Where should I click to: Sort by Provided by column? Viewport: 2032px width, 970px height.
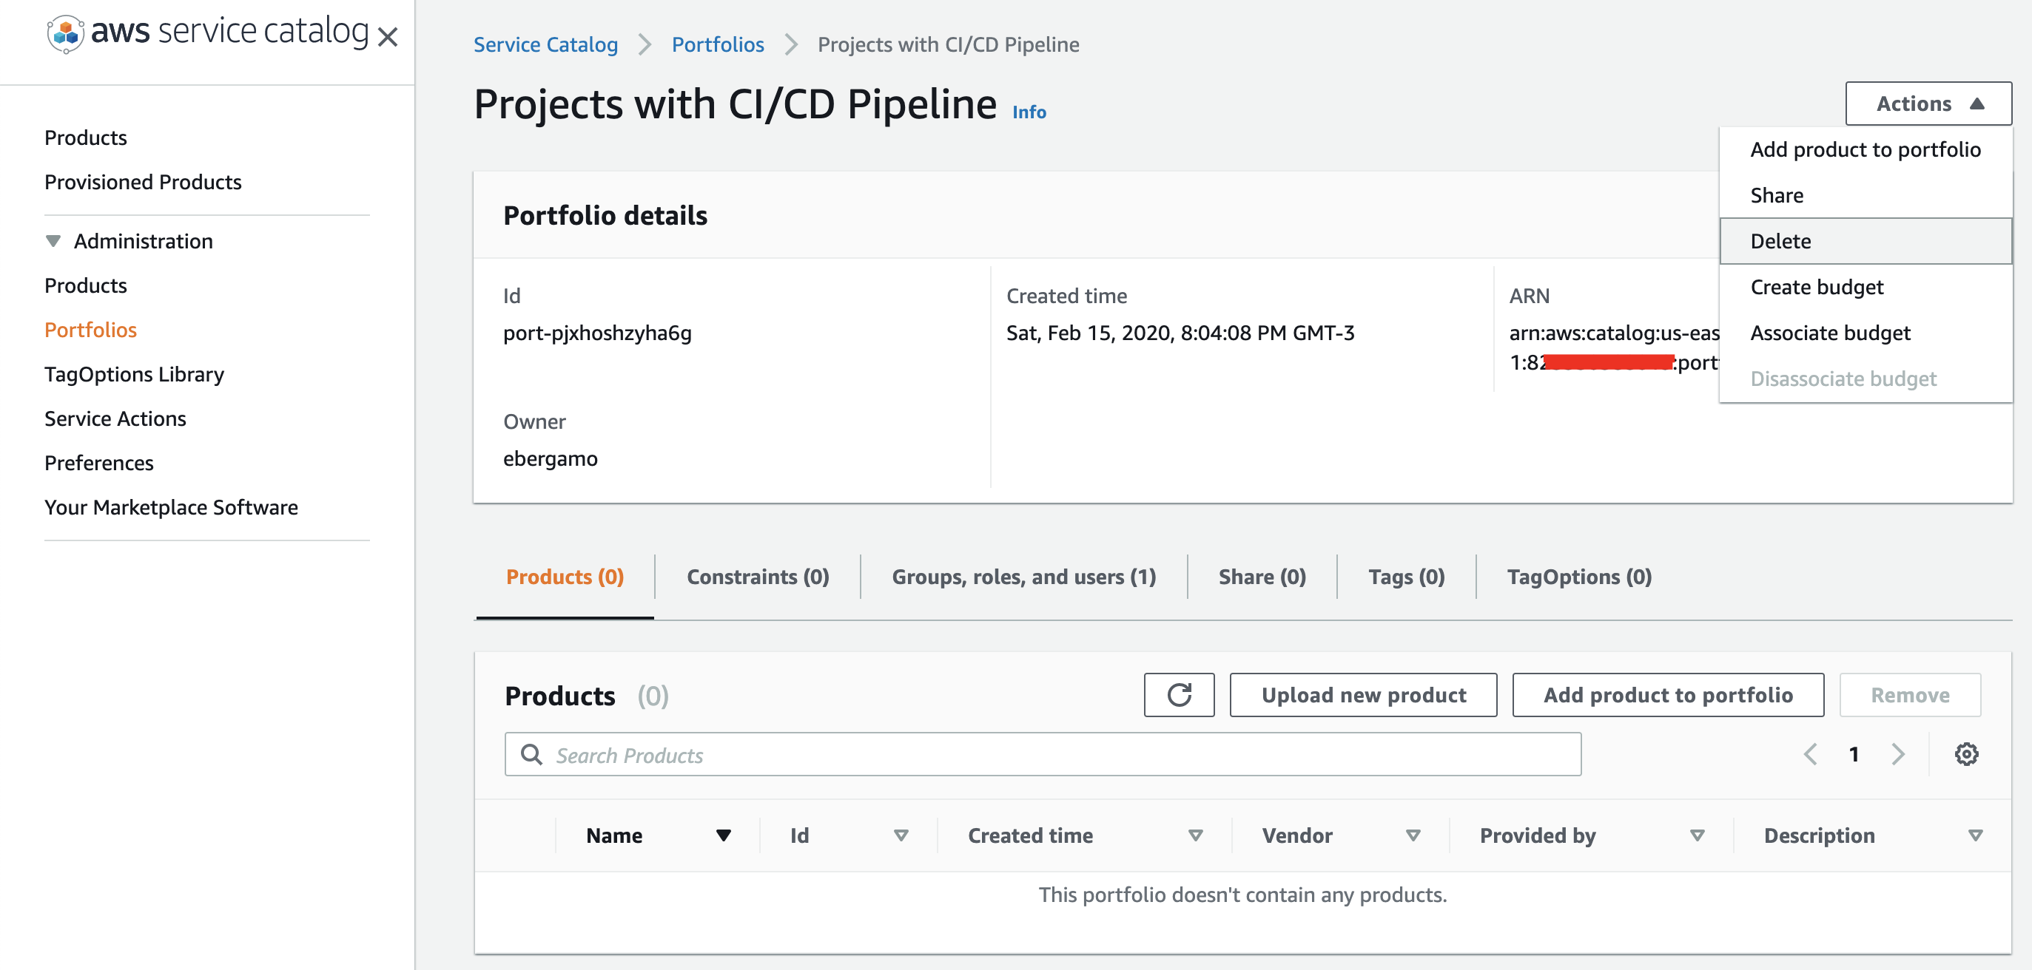1697,835
